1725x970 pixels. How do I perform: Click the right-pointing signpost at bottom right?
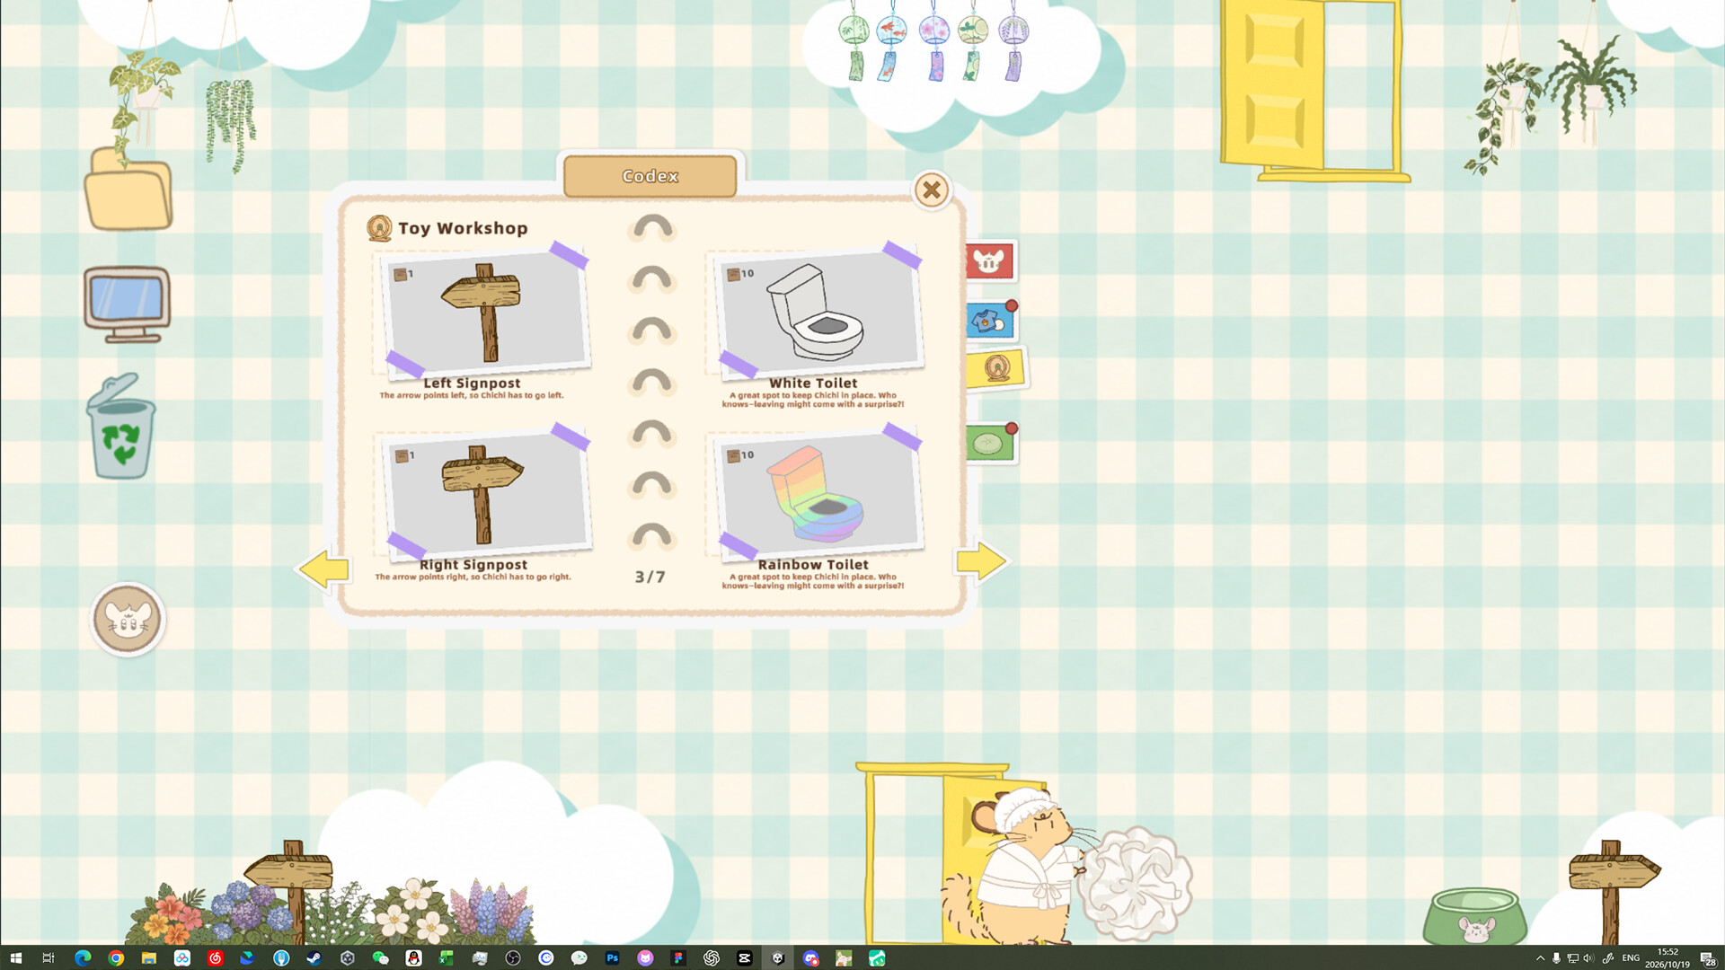pos(1614,889)
